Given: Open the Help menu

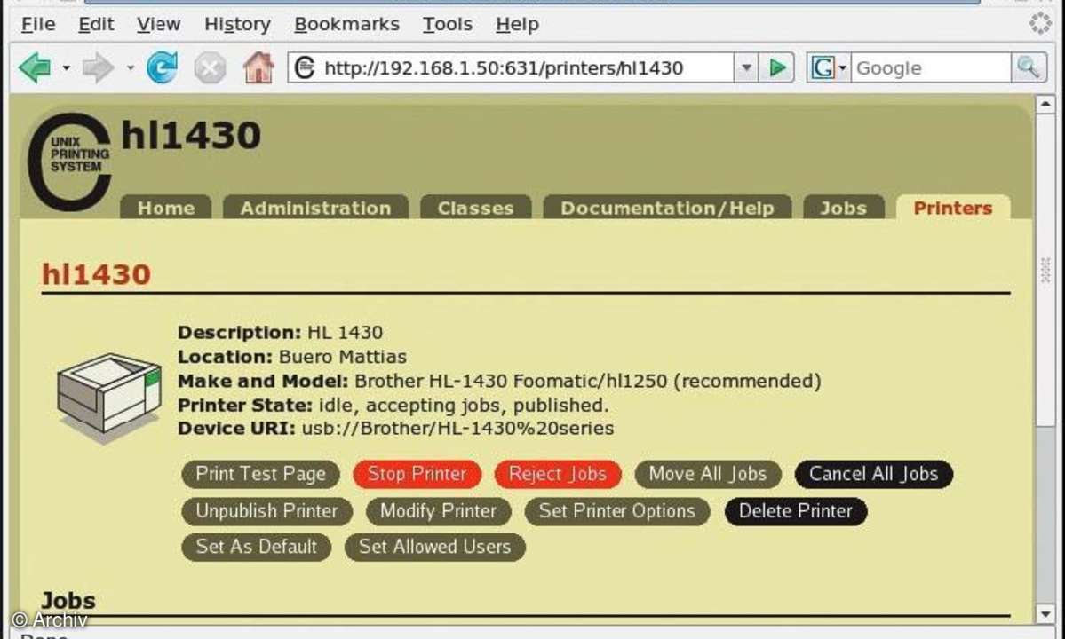Looking at the screenshot, I should [x=517, y=25].
